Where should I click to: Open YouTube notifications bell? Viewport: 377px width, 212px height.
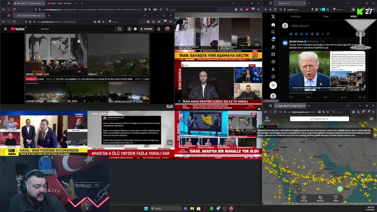point(158,29)
